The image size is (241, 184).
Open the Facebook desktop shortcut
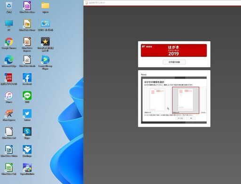click(x=27, y=78)
